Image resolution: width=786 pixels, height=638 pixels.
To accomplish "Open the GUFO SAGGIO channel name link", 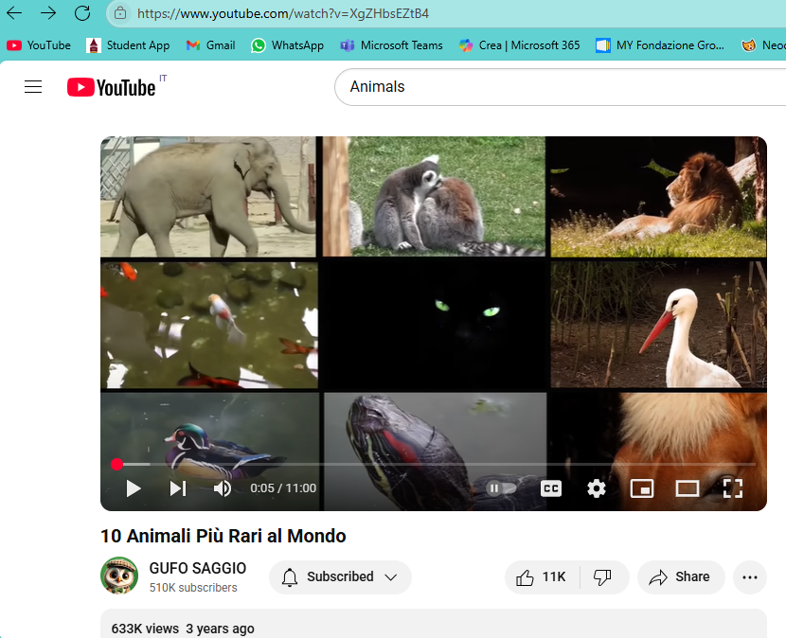I will pos(198,568).
